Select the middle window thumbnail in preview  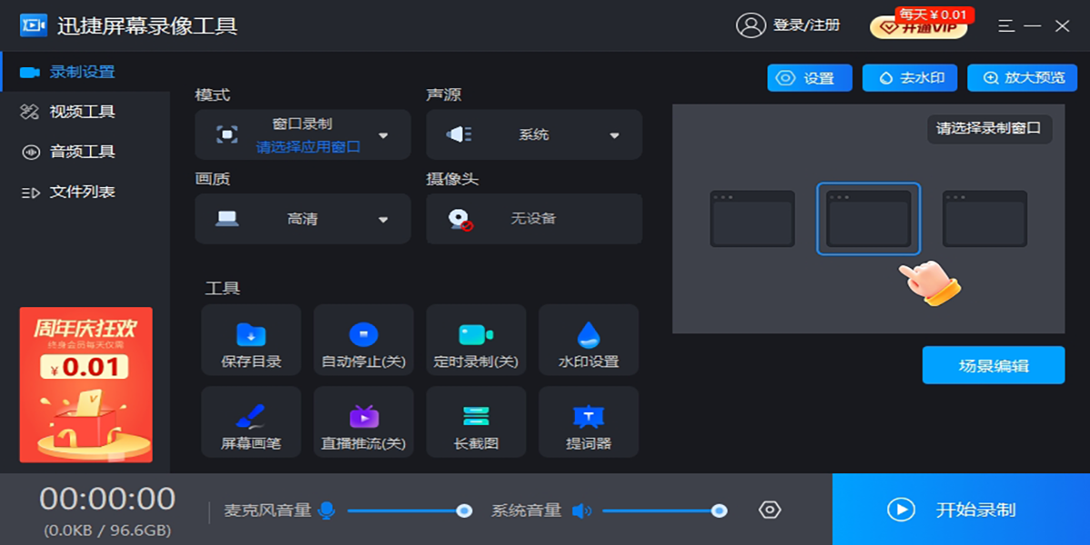click(x=868, y=218)
